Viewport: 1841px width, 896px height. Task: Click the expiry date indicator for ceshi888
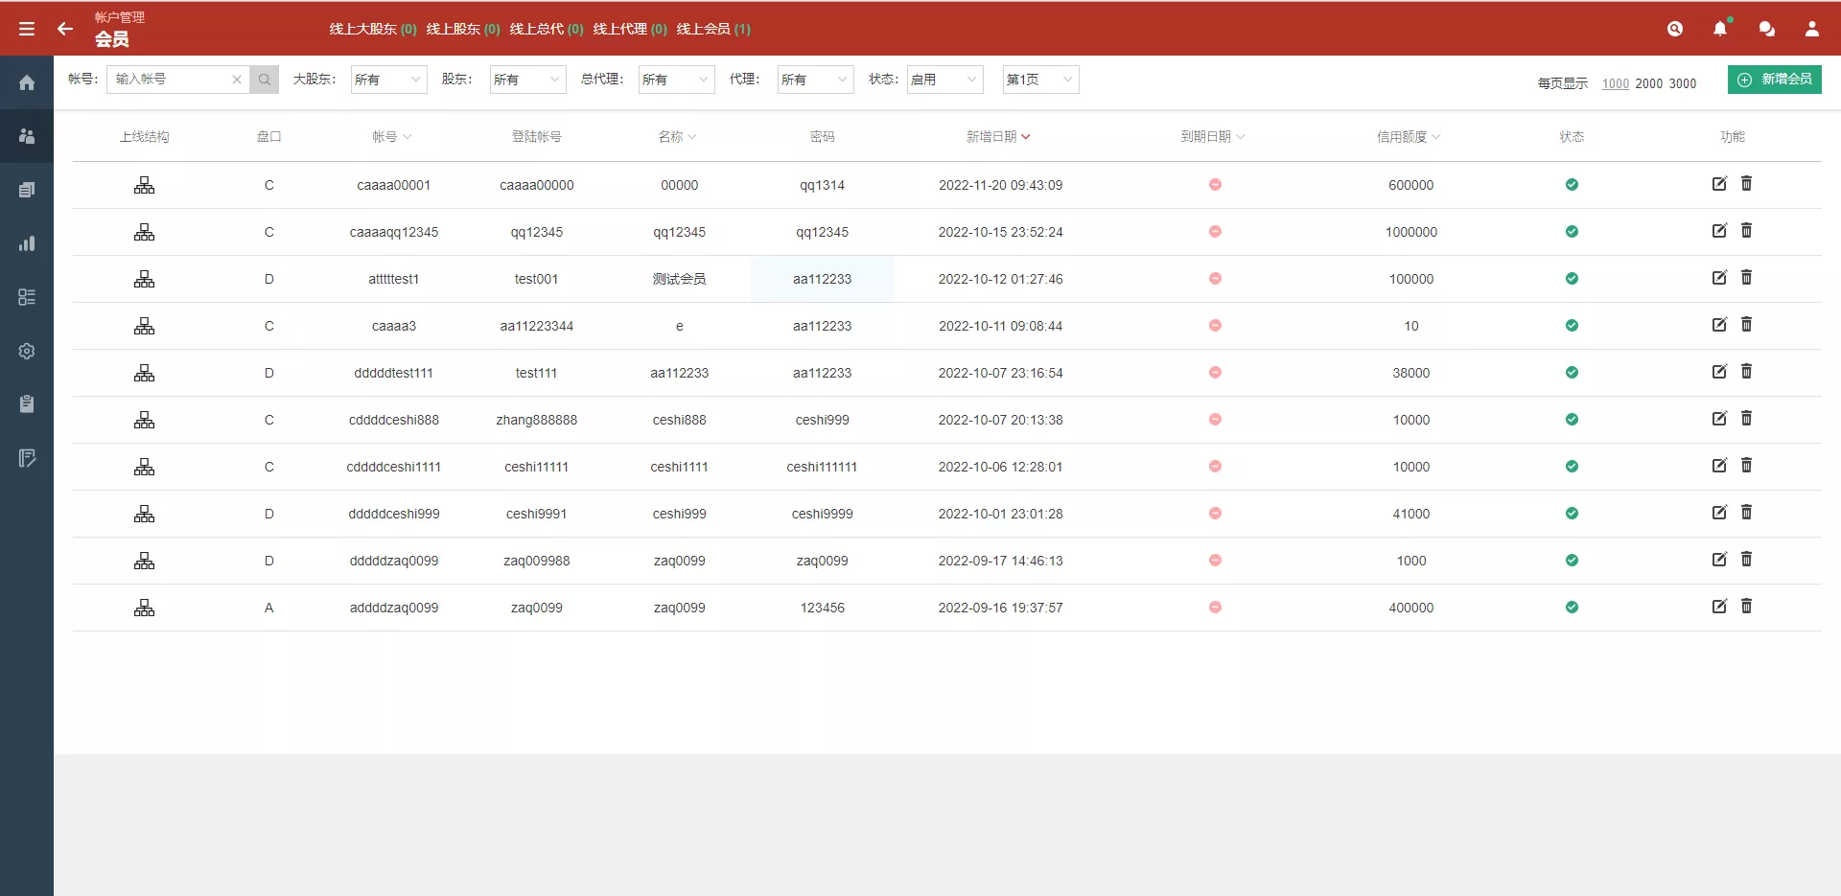click(x=1215, y=419)
